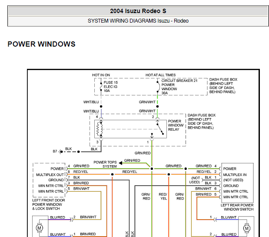
Task: Click 'GROUND' in the left front door switch
Action: click(56, 180)
